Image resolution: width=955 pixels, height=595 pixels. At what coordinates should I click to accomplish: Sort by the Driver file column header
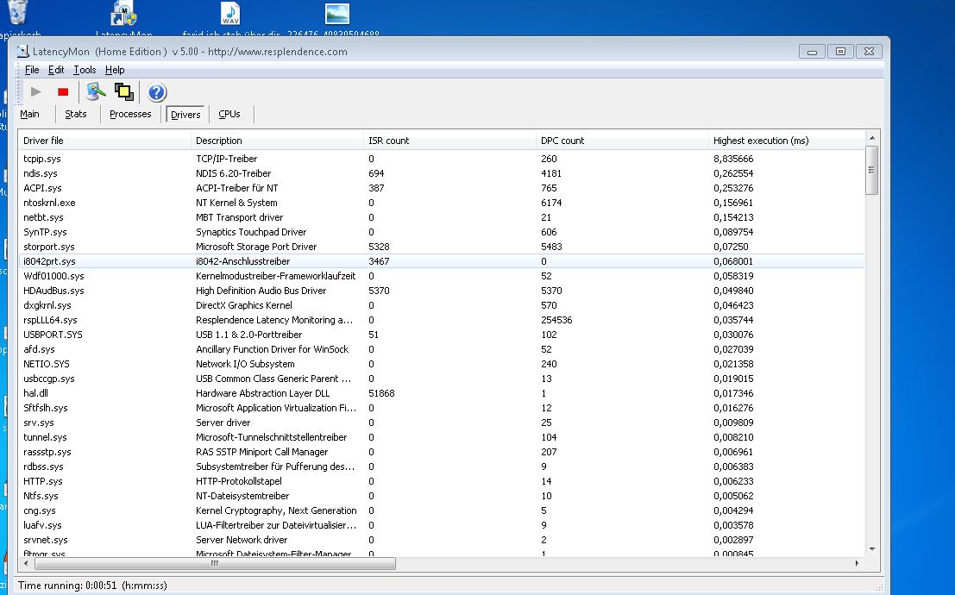coord(104,141)
